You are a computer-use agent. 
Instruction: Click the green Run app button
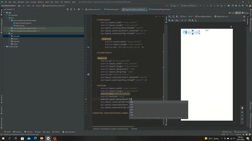(x=200, y=5)
